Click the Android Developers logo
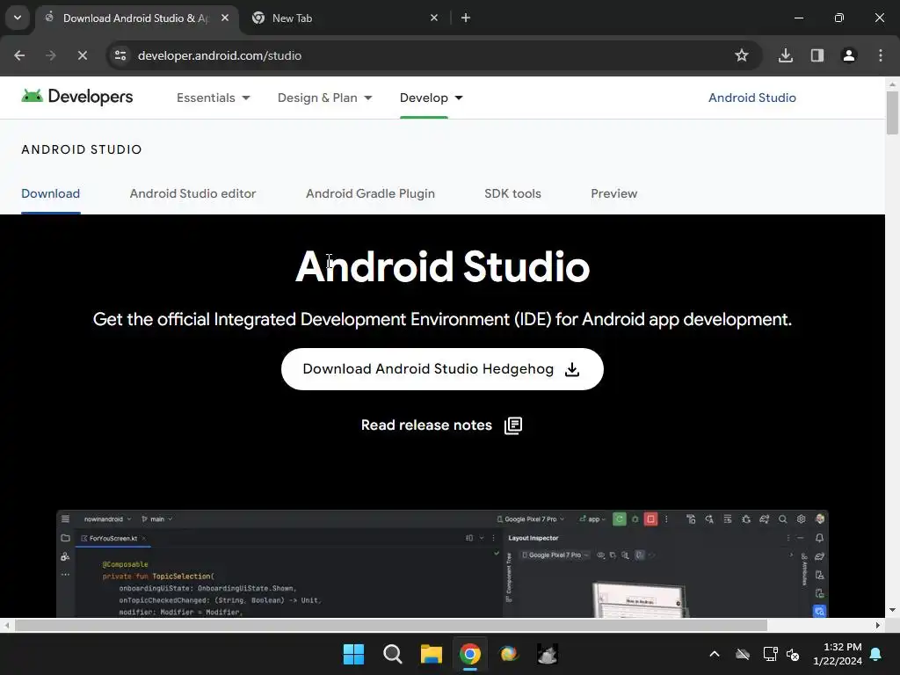 [x=77, y=97]
